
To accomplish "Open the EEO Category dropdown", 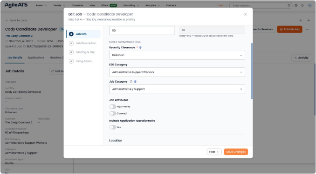I will pos(177,72).
